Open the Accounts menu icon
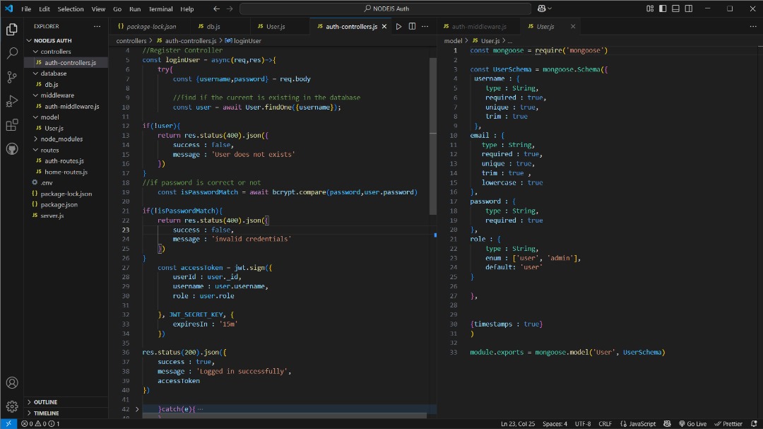 pos(12,383)
